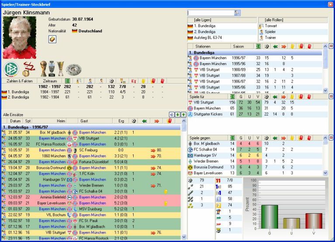The height and width of the screenshot is (242, 335).
Task: Sort match list by goals ball icon
Action: [134, 121]
